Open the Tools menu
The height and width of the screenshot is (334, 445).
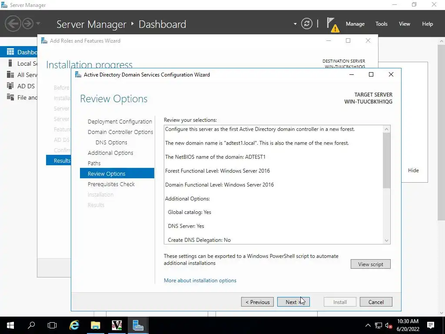click(x=381, y=24)
